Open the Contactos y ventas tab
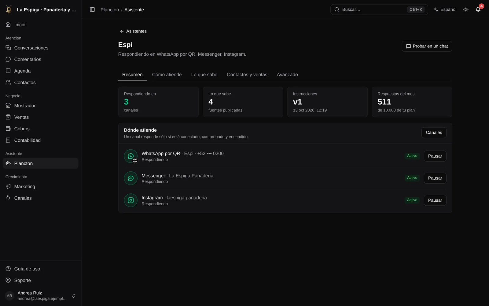This screenshot has height=306, width=489. (x=247, y=75)
